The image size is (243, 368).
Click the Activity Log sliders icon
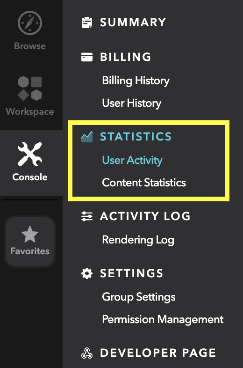pyautogui.click(x=87, y=216)
